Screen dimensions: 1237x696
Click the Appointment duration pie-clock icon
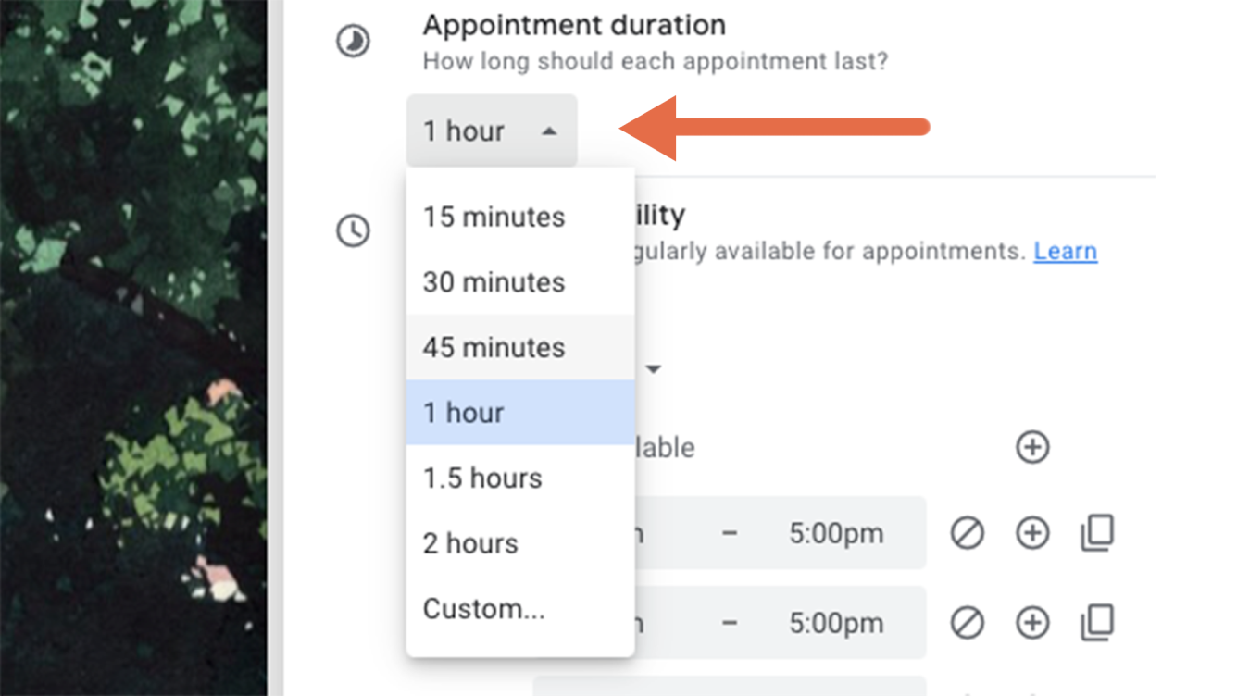353,42
